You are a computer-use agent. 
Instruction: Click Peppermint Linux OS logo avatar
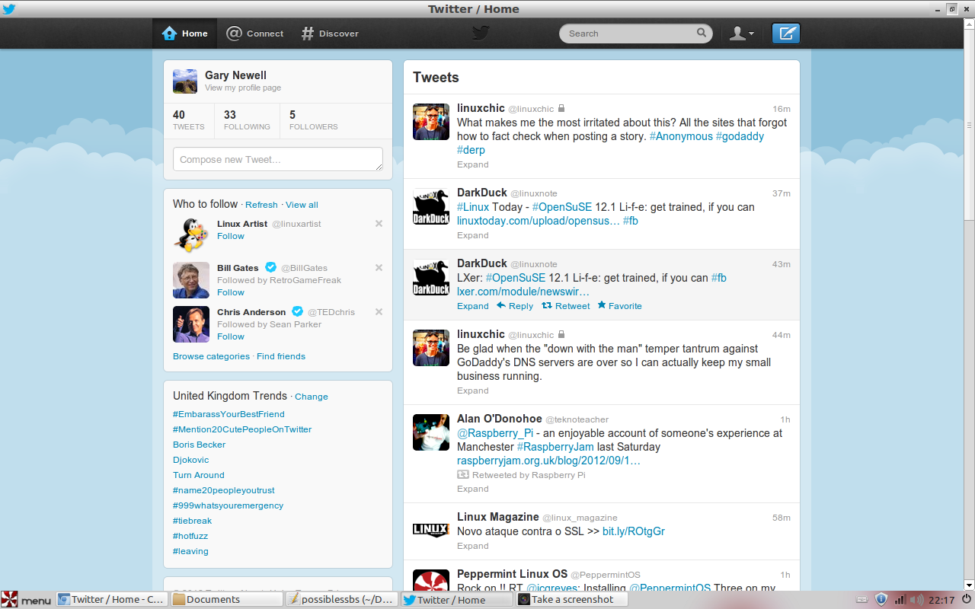click(x=431, y=580)
